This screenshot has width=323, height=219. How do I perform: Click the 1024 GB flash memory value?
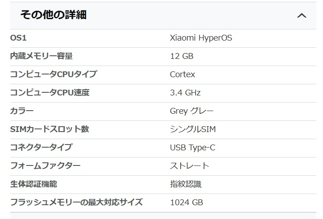point(186,202)
